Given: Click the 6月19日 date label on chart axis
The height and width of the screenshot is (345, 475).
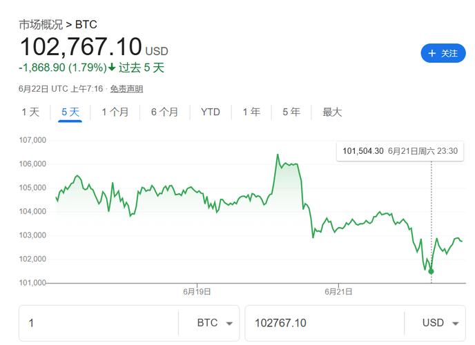Looking at the screenshot, I should [197, 292].
